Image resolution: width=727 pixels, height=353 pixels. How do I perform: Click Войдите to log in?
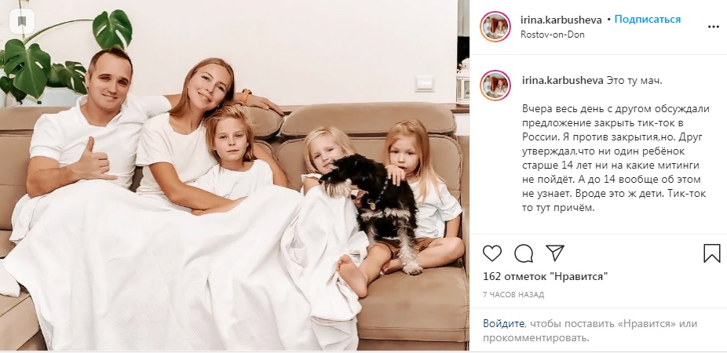(504, 323)
